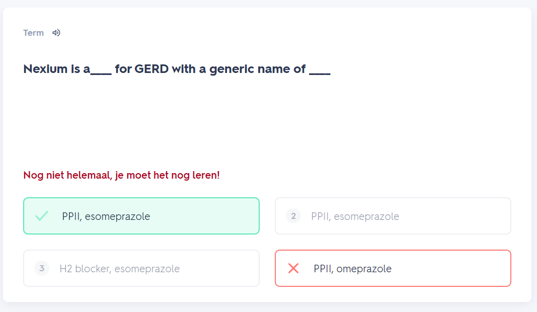Click the 'H2 blocker, esomeprazole' text label
Screen dimensions: 537x312
tap(119, 269)
